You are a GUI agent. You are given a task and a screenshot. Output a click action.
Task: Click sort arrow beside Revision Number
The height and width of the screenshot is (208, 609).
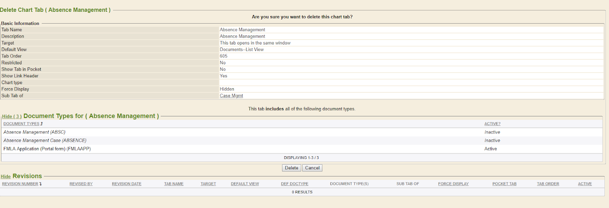40,184
